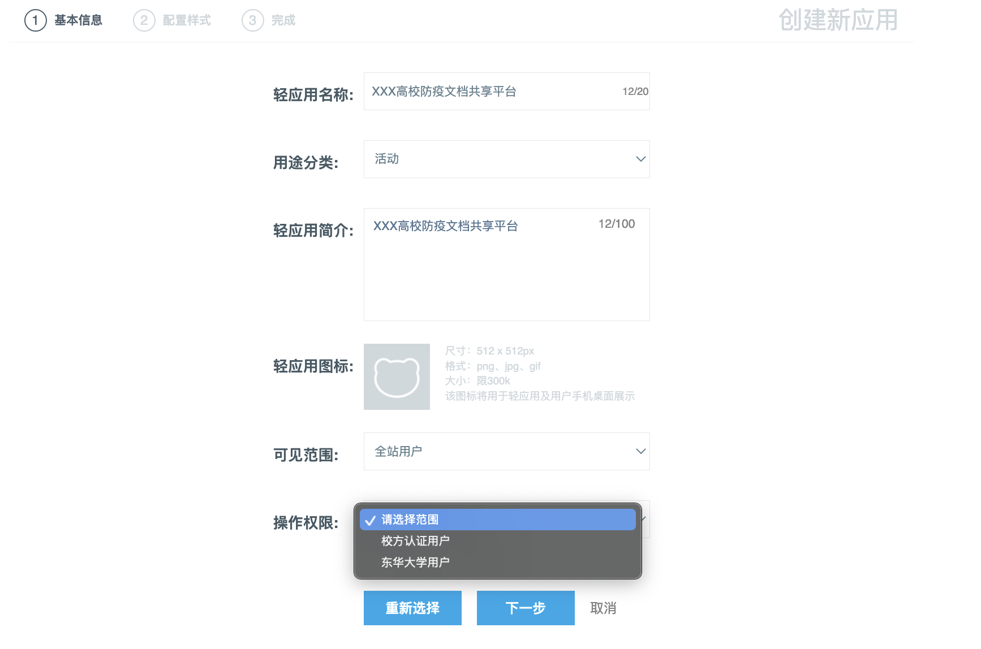
Task: Click the 格式：png、jpg、gif hint text
Action: (493, 366)
